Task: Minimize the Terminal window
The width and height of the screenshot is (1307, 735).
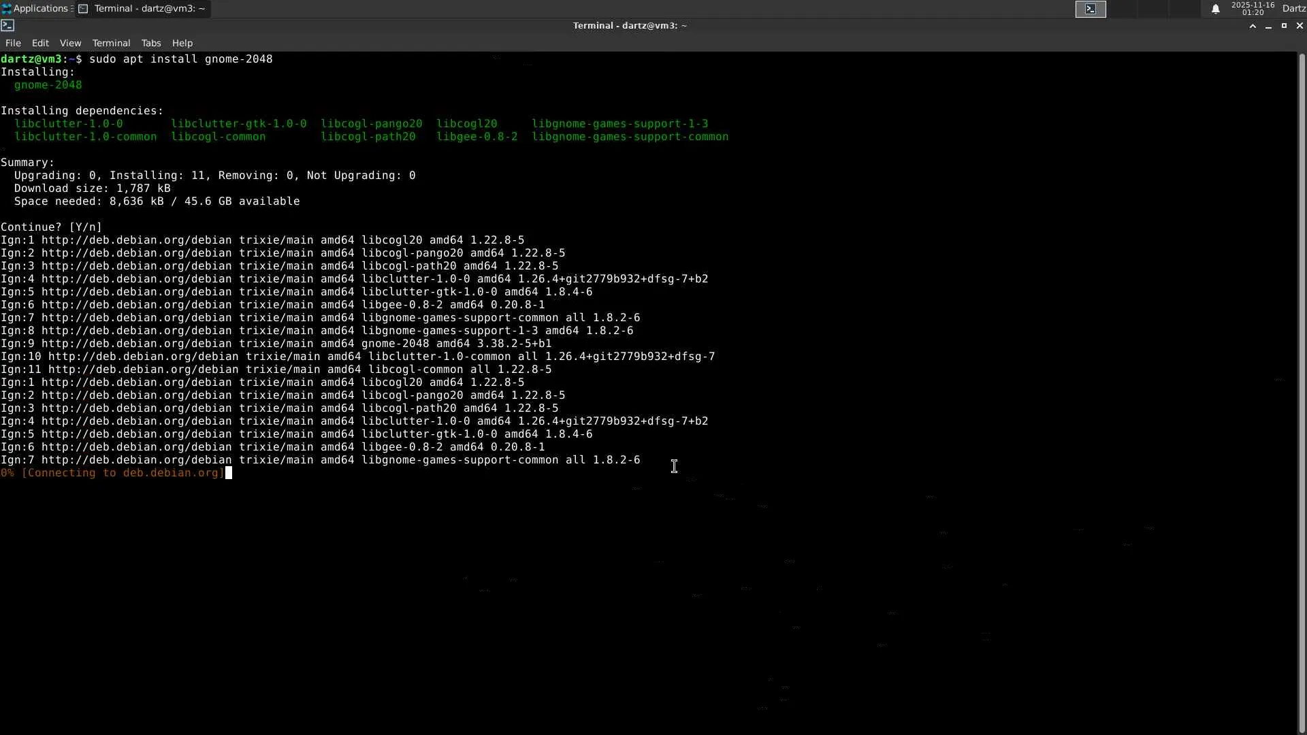Action: pyautogui.click(x=1268, y=26)
